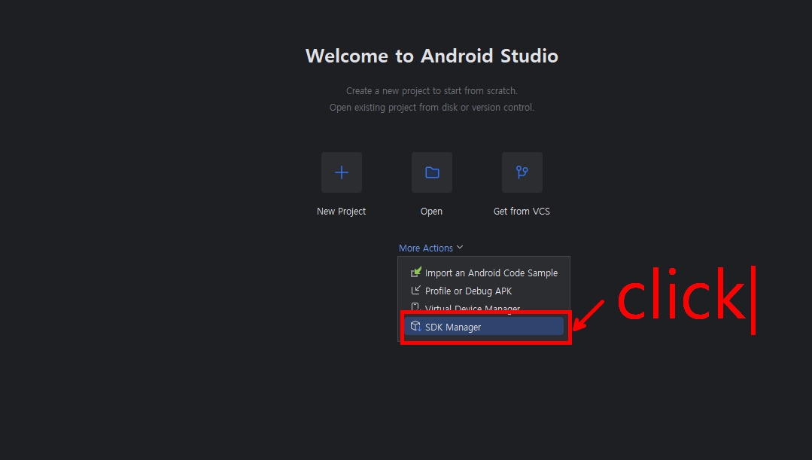The image size is (812, 460).
Task: Click the Get from VCS label
Action: pos(522,212)
